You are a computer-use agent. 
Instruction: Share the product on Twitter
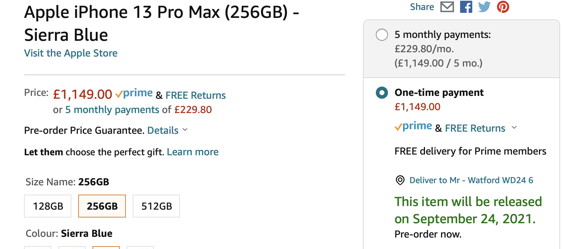484,7
